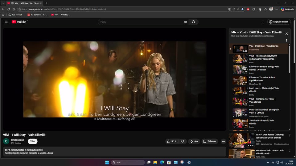Click the YouTube logo to go home
296x166 pixels.
[19, 22]
